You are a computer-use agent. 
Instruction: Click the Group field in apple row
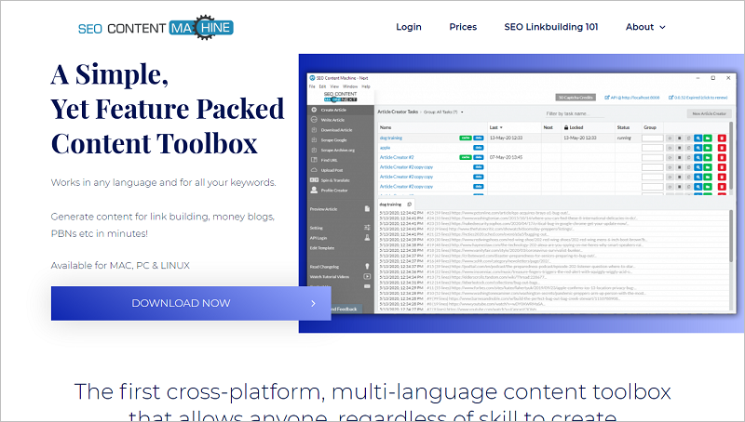653,148
